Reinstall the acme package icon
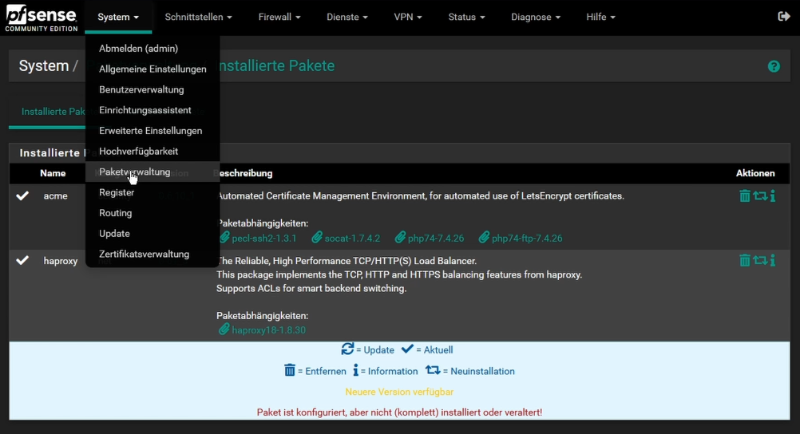 760,195
